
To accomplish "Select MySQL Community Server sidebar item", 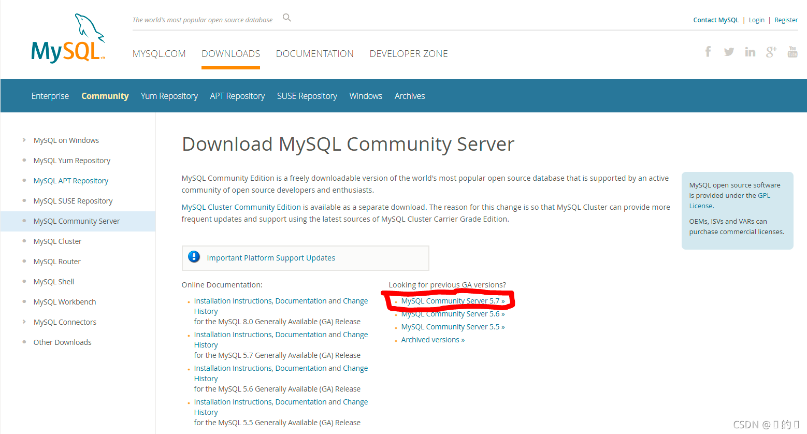I will (x=77, y=221).
